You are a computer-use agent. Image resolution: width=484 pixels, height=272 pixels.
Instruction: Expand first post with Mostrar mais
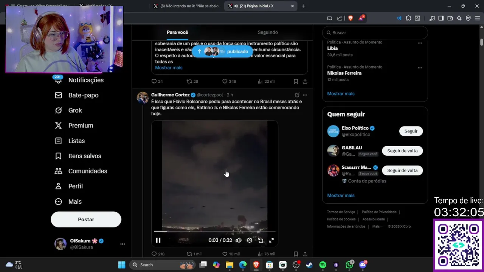coord(169,68)
